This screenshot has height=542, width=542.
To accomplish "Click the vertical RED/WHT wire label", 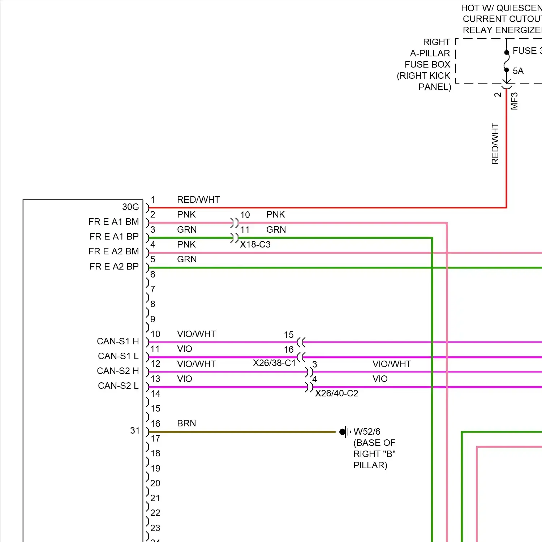I will click(495, 144).
